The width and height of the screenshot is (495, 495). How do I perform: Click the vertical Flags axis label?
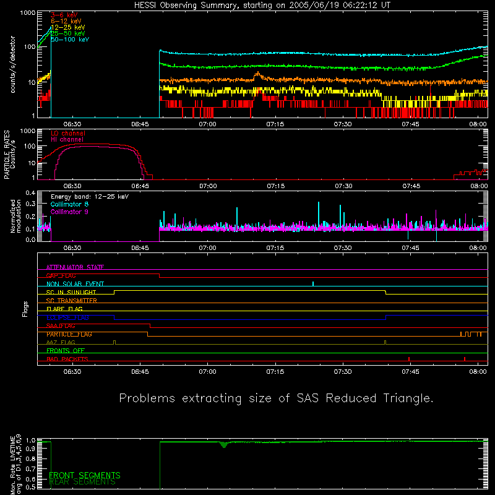[x=25, y=309]
